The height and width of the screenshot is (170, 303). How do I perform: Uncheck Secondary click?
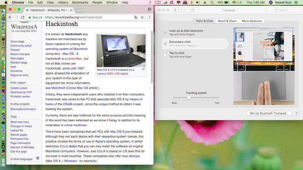pos(165,44)
